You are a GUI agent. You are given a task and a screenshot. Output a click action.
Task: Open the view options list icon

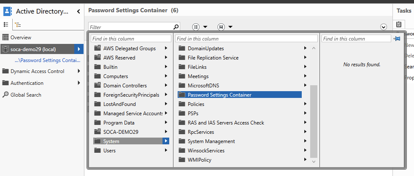point(196,27)
